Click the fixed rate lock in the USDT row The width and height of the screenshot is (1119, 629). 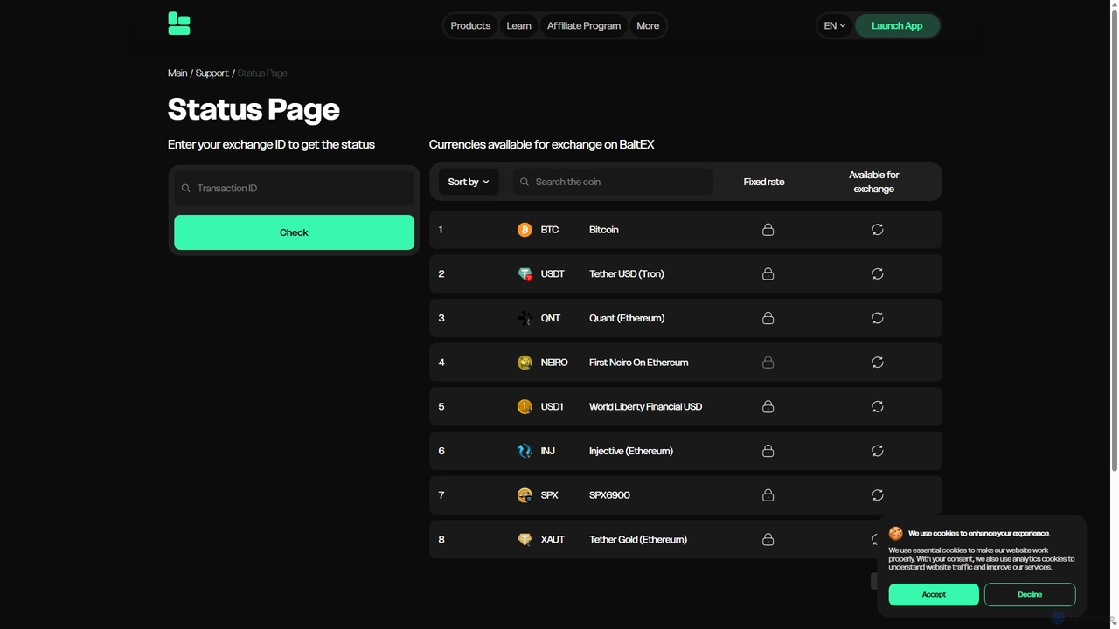(768, 274)
